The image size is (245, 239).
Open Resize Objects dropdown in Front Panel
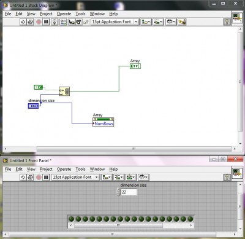pyautogui.click(x=130, y=177)
